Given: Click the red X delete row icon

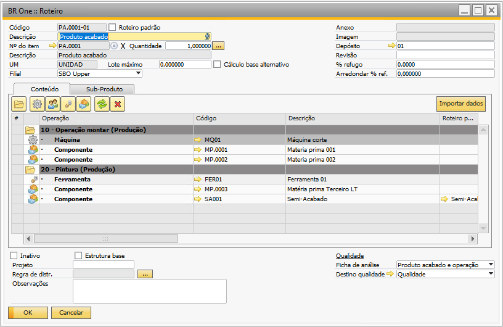Looking at the screenshot, I should [x=118, y=104].
